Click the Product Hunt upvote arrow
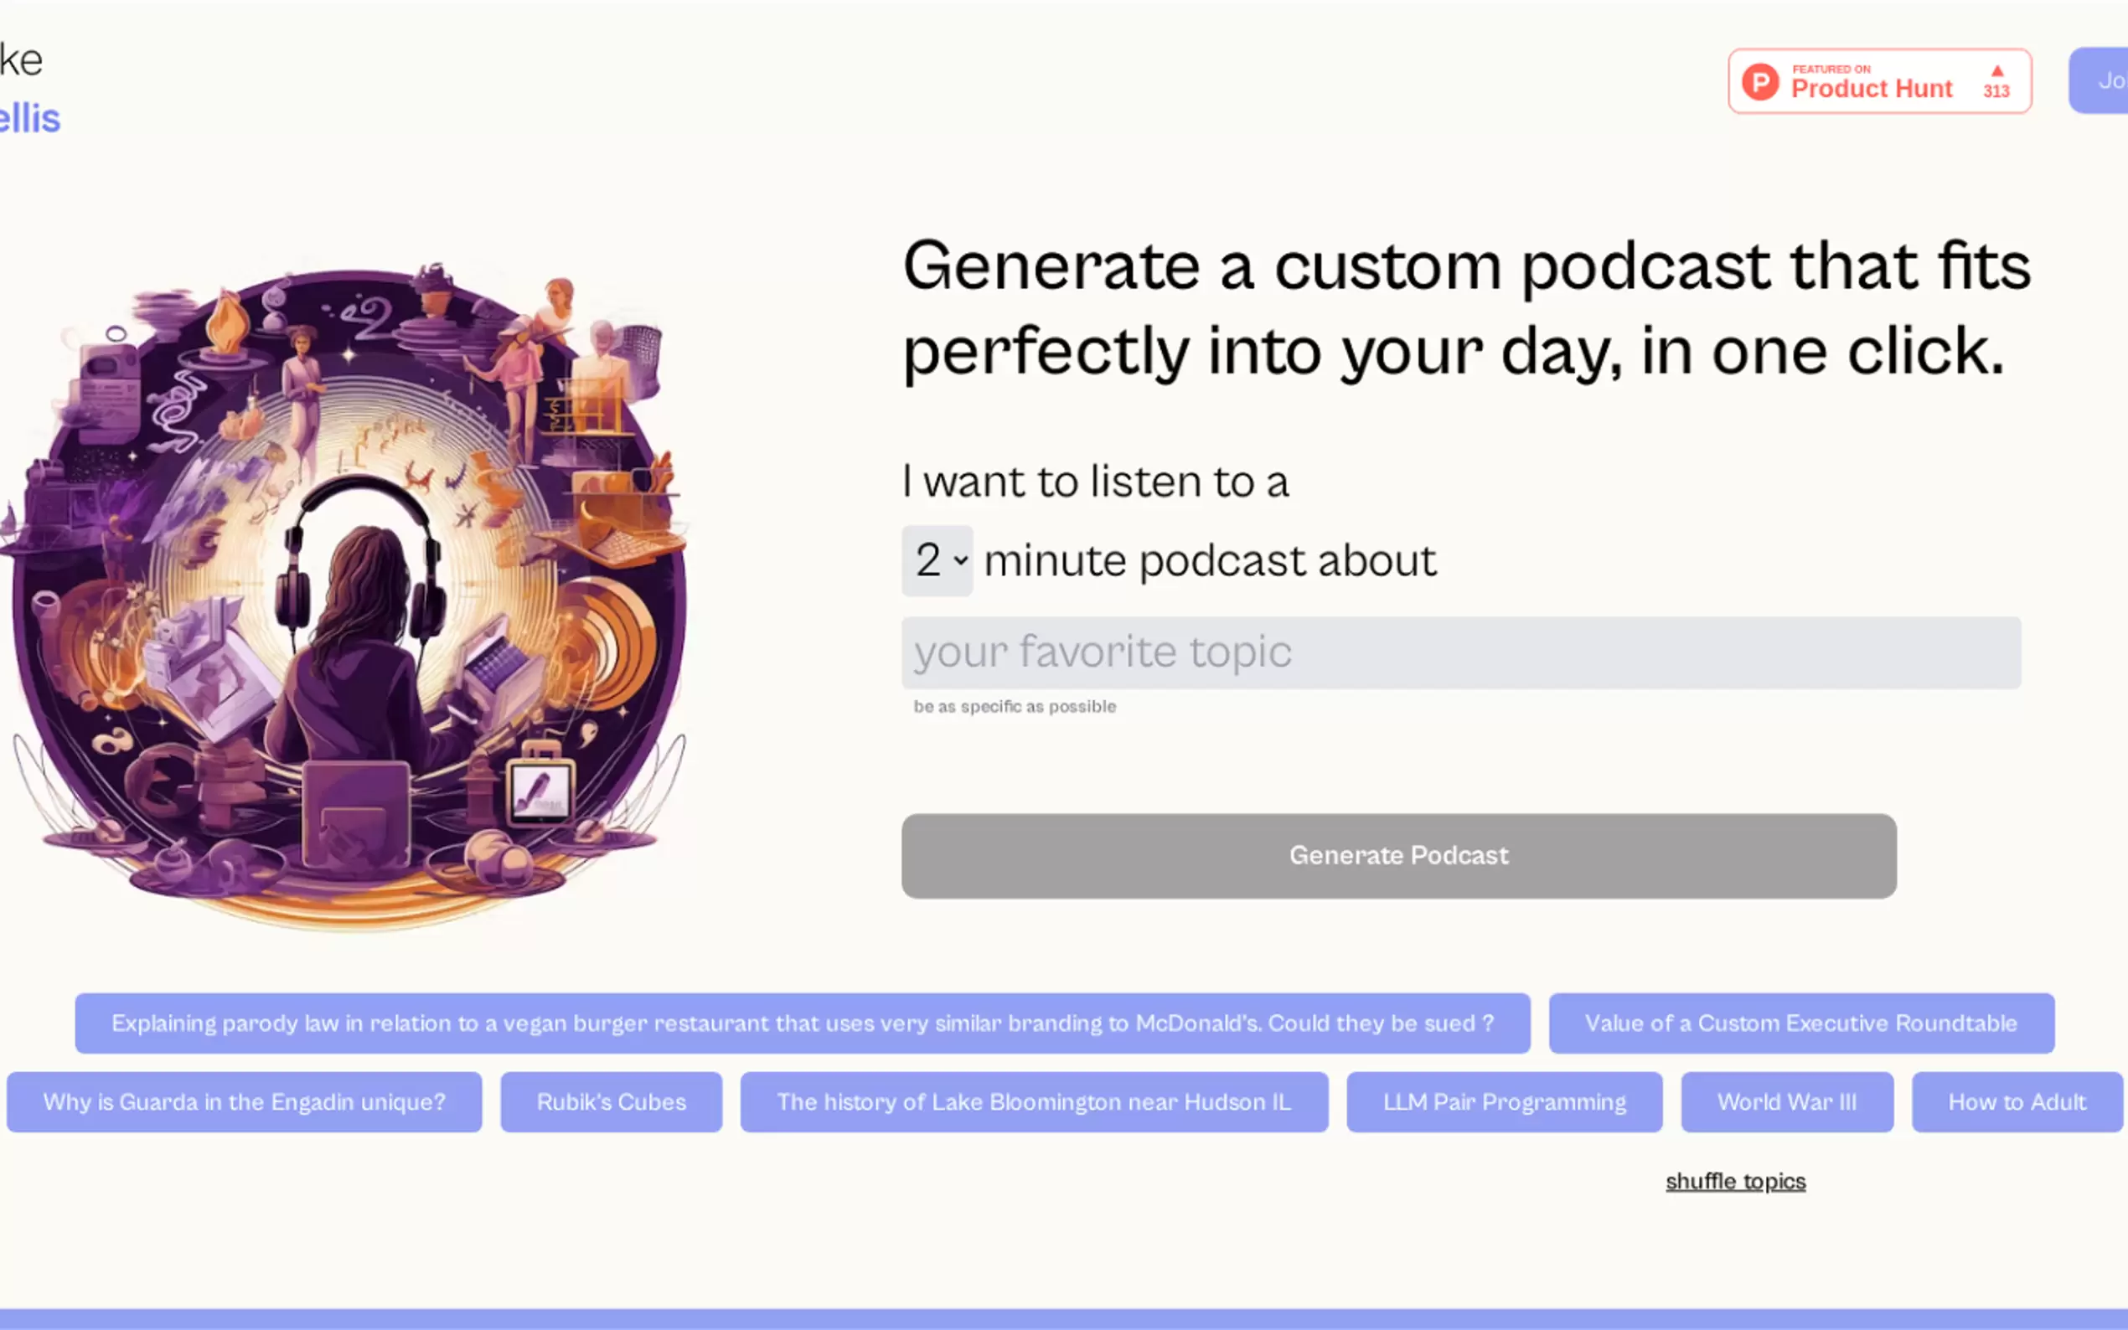This screenshot has height=1330, width=2128. point(1997,70)
